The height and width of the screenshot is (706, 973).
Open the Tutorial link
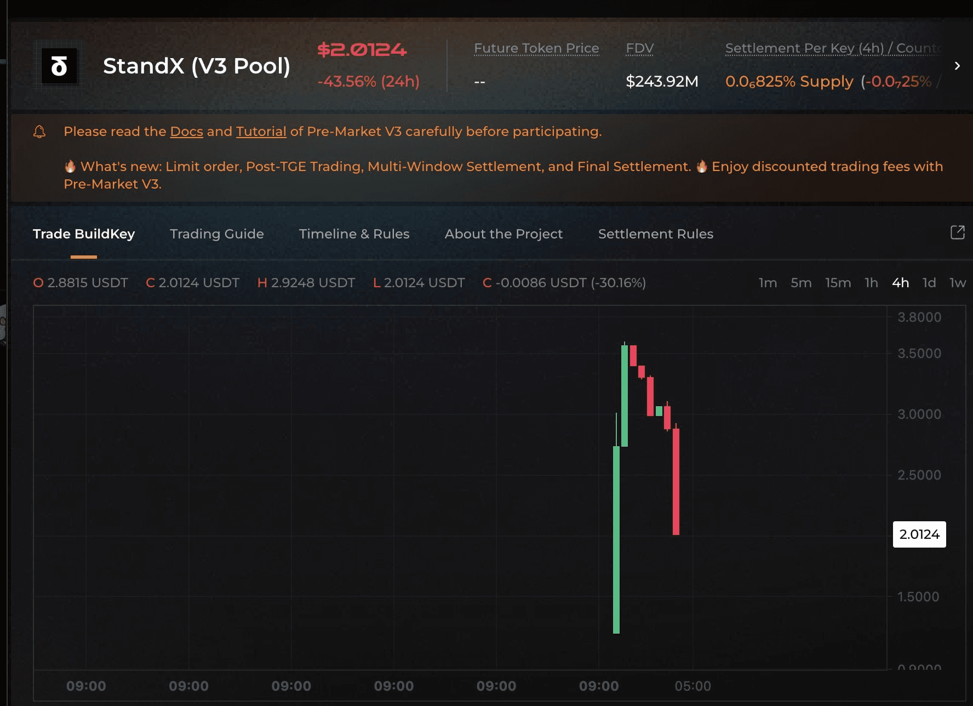point(261,132)
